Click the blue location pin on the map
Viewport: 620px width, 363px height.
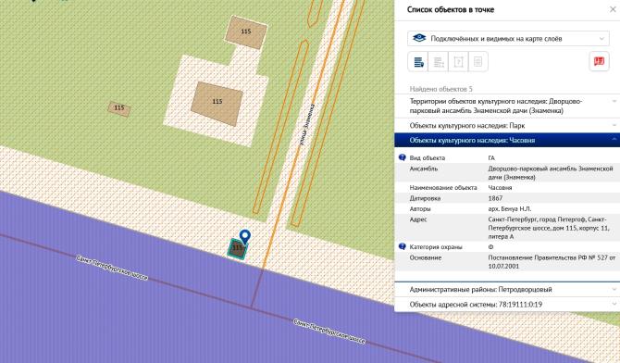pos(245,237)
